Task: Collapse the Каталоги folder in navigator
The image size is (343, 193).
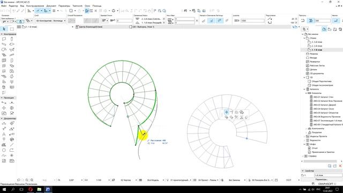Action: (304, 90)
